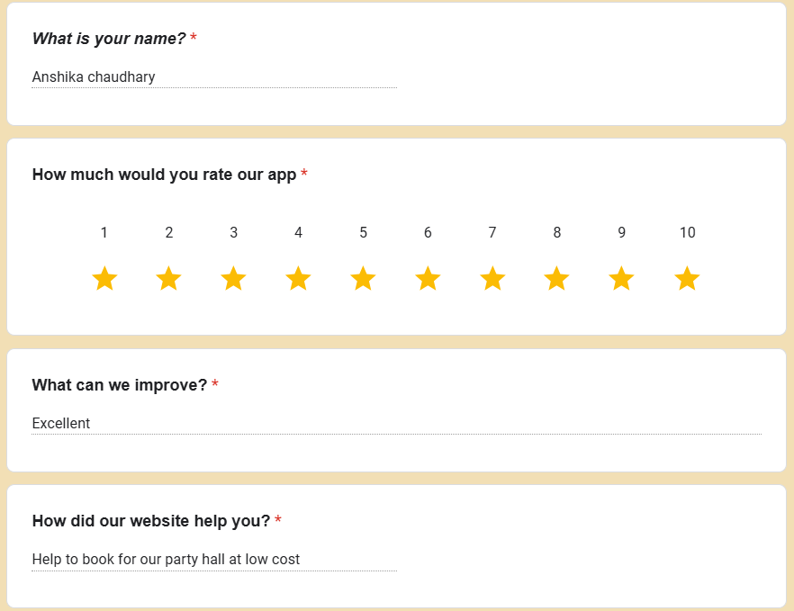Click 'How did our website help you?' title
794x611 pixels.
pos(151,521)
